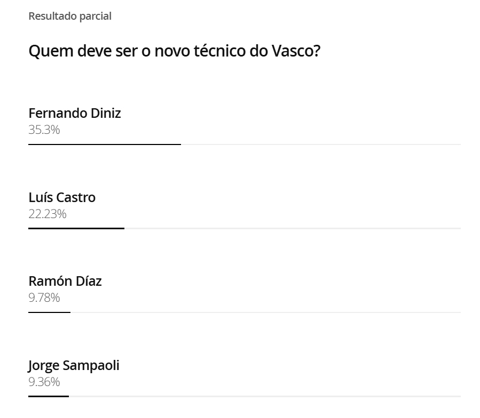
Task: Click the word 'Vasco?' in the poll question
Action: click(x=296, y=51)
